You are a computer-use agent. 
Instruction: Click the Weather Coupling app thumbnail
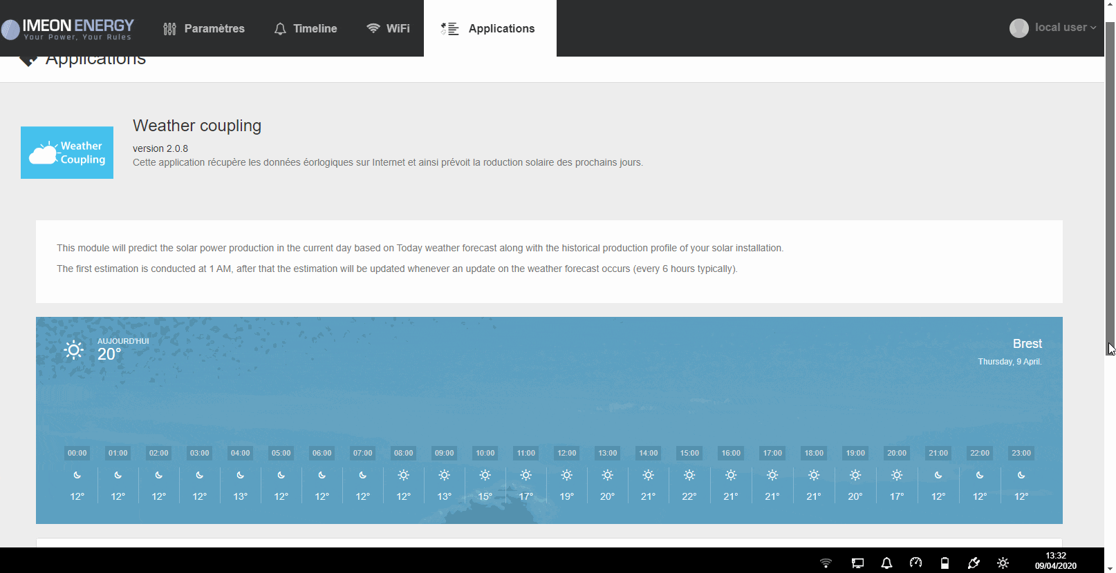coord(67,153)
